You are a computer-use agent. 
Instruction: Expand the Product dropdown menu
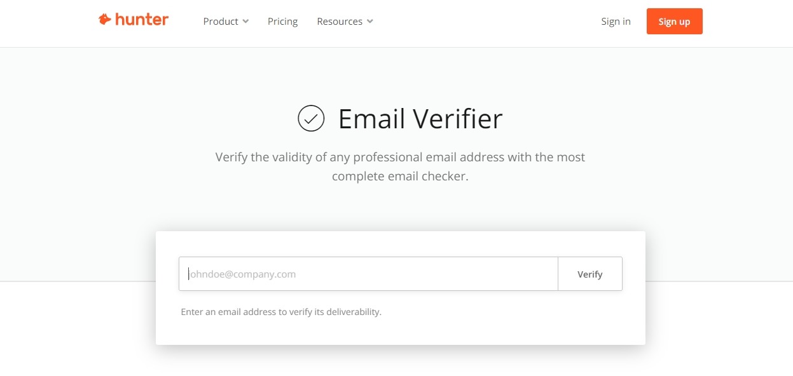coord(226,22)
